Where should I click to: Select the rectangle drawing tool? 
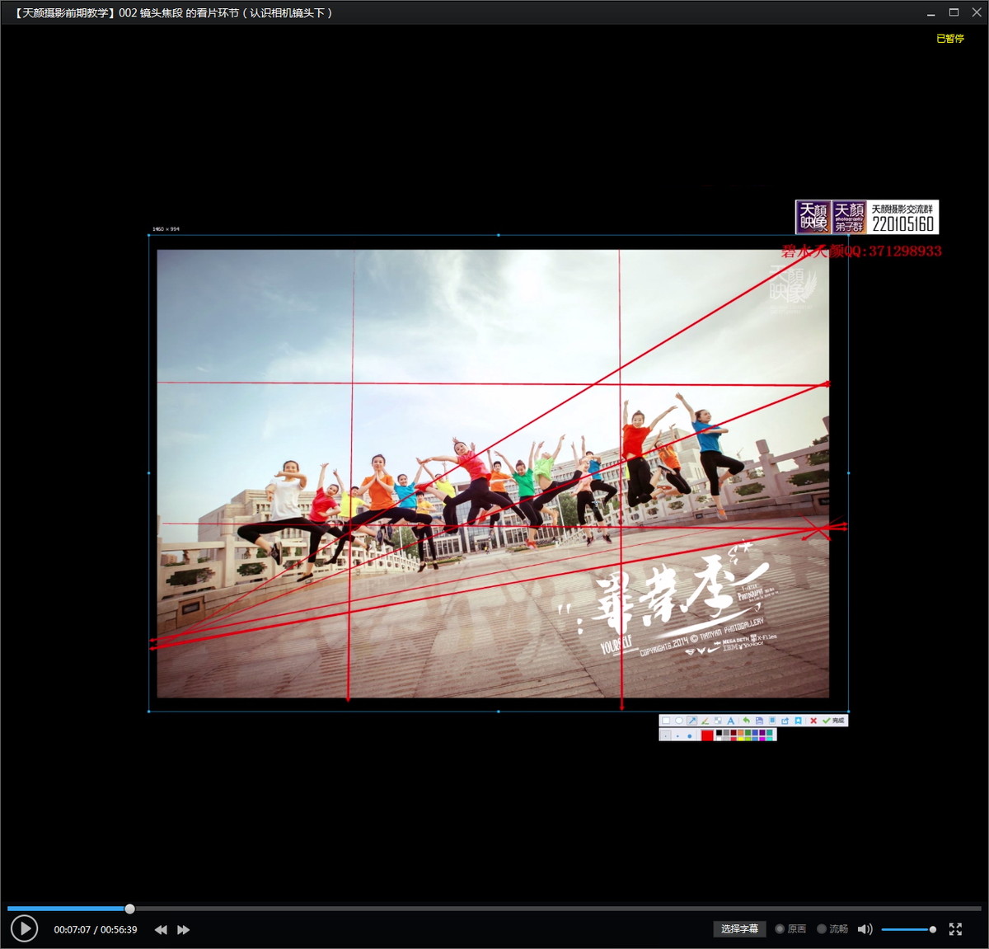(666, 721)
